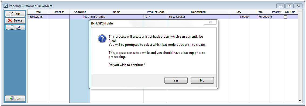Click the Edit pencil icon in sidebar
The image size is (306, 106).
click(x=11, y=14)
